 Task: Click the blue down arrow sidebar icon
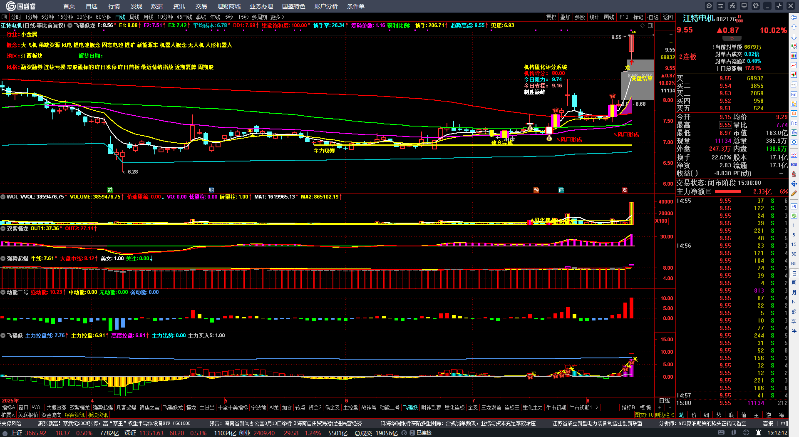click(794, 37)
